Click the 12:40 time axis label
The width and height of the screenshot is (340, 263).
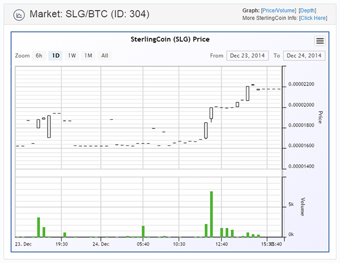[x=222, y=244]
